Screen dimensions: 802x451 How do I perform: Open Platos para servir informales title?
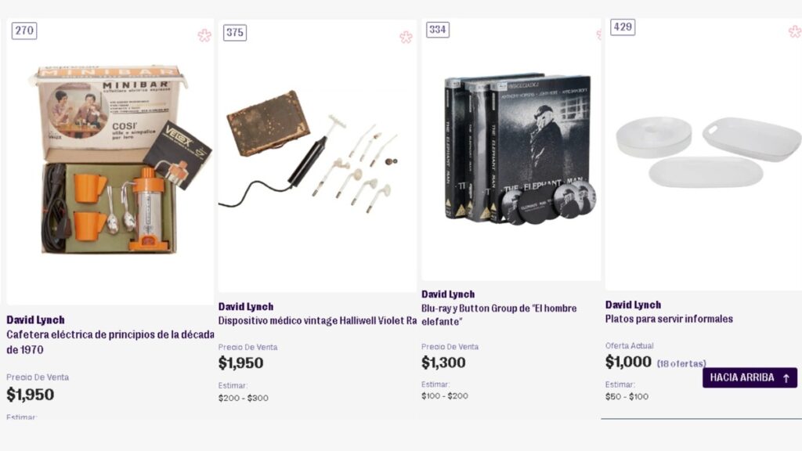pos(669,319)
